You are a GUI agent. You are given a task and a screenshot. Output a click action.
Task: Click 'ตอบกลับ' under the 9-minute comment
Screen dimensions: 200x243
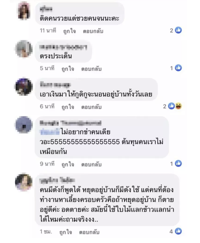91,164
